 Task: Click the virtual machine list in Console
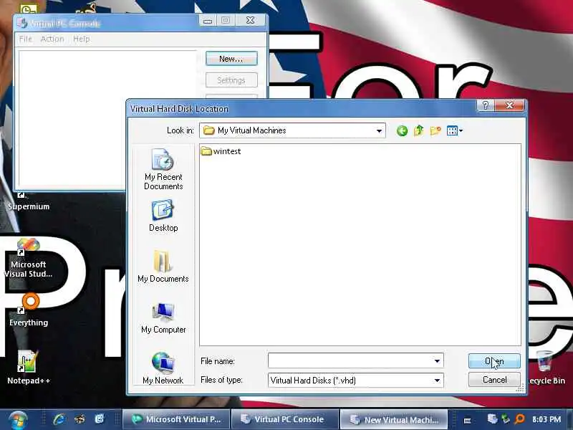coord(108,119)
